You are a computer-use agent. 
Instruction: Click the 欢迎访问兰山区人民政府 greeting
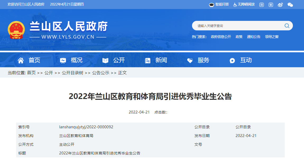26,4
